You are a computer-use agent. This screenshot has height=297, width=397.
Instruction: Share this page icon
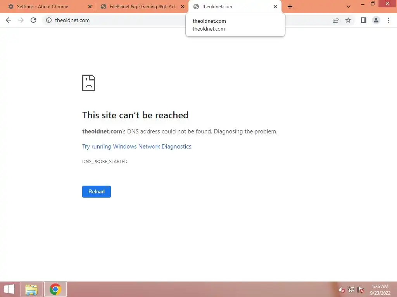click(x=336, y=20)
